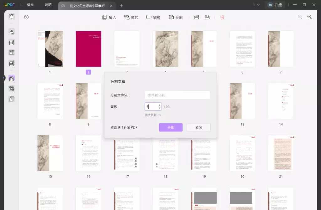Rotate pages counterclockwise icon
The height and width of the screenshot is (210, 321).
click(196, 17)
